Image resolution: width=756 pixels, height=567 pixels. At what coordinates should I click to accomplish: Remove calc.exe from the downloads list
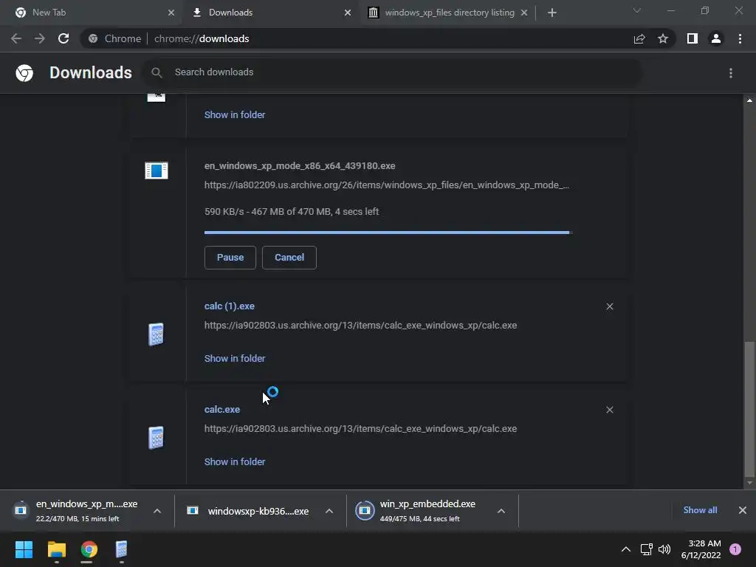[610, 410]
